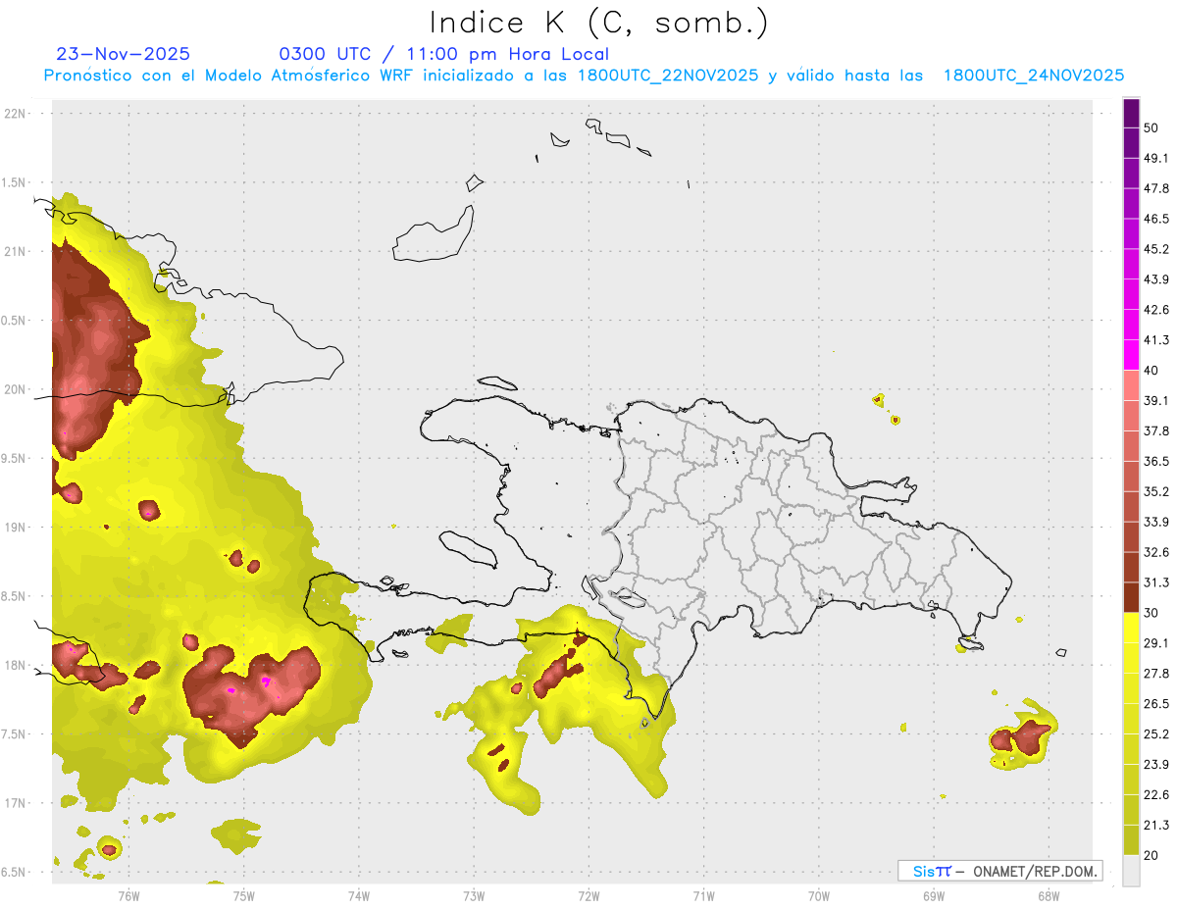Viewport: 1177px width, 909px height.
Task: Click the "33.9" legend value
Action: (x=1156, y=523)
